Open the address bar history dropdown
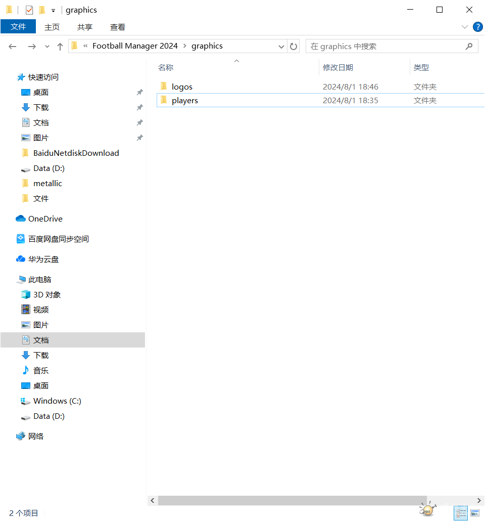Viewport: 485px width, 521px height. 281,47
